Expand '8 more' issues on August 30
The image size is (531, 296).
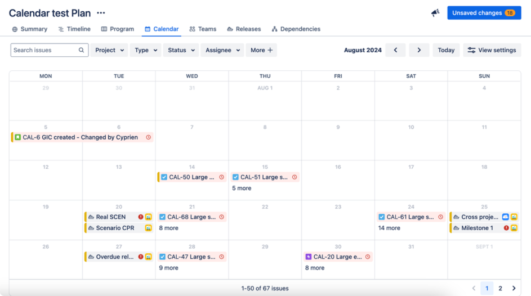tap(315, 268)
